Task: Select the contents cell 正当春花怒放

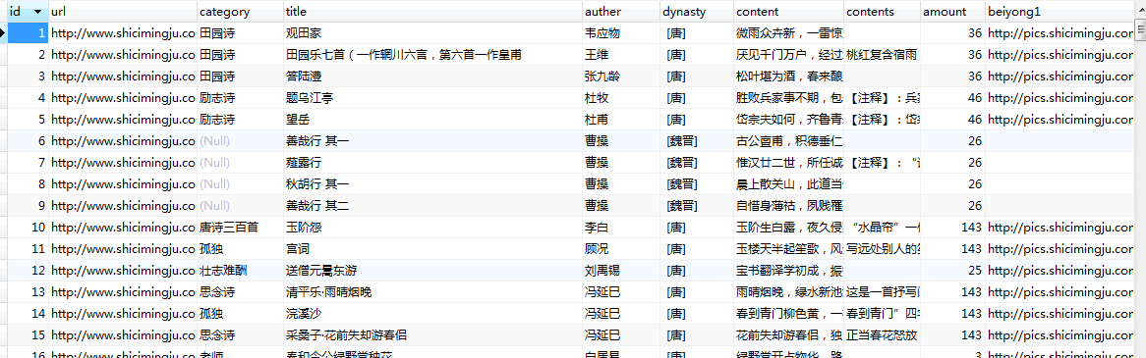Action: pyautogui.click(x=883, y=334)
